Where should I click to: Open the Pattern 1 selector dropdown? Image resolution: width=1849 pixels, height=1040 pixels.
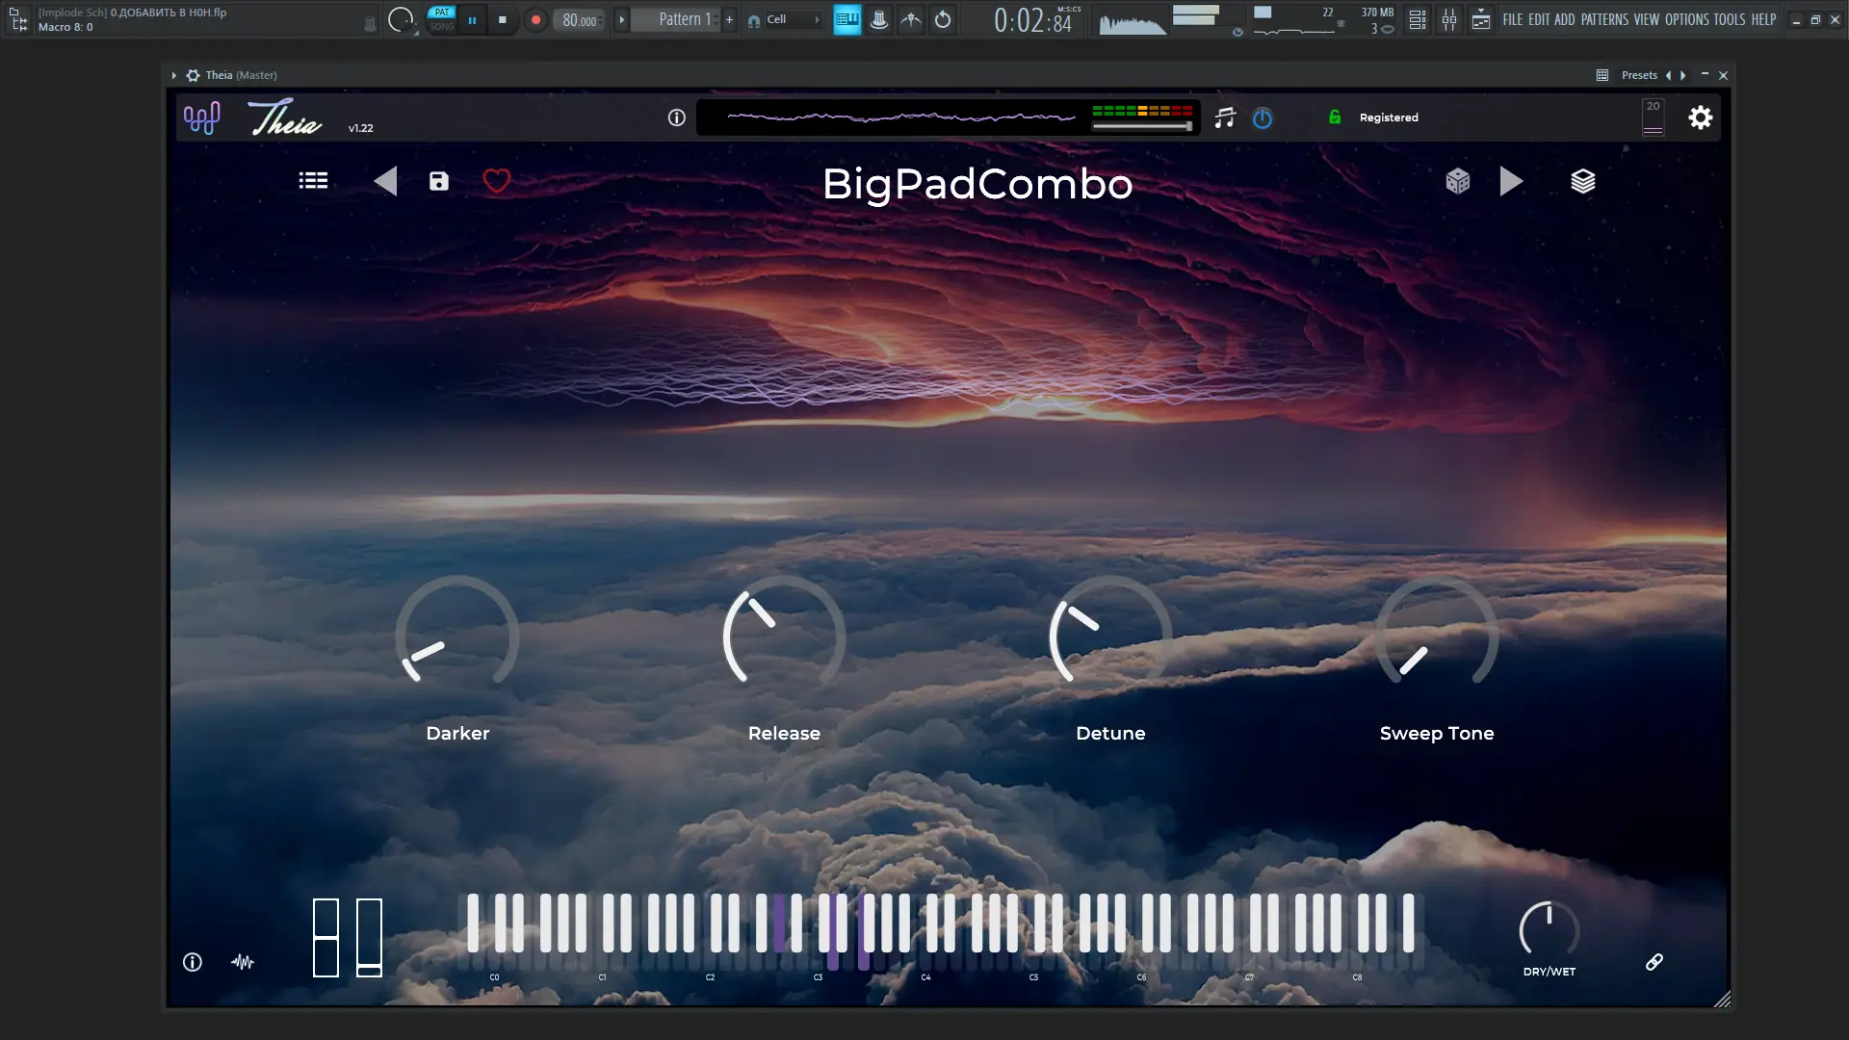coord(683,19)
